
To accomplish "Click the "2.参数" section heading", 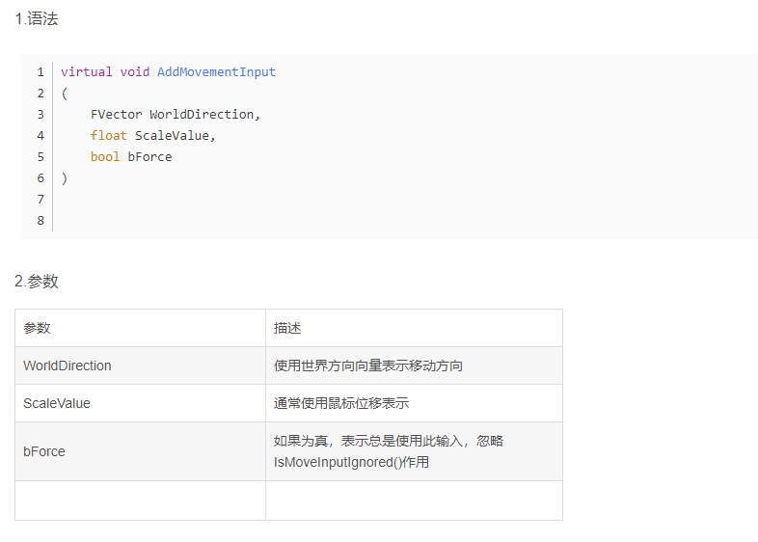I will coord(37,282).
